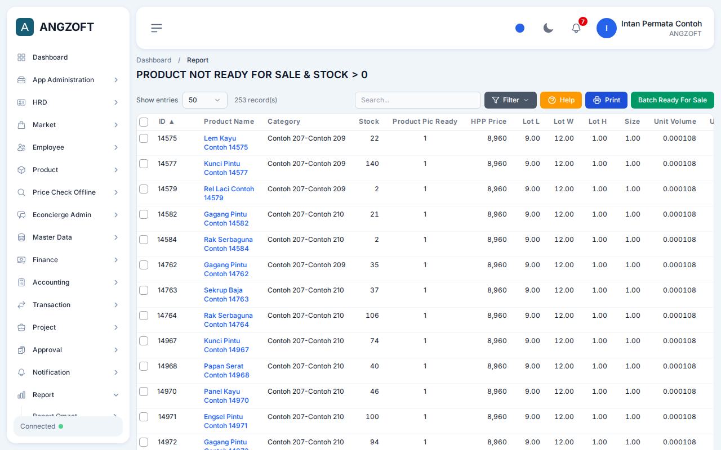
Task: Check the row checkbox for ID 14577
Action: pos(144,164)
